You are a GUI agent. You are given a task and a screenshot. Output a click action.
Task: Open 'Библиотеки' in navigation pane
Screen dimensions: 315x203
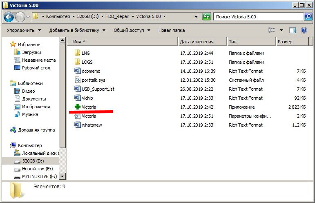30,83
